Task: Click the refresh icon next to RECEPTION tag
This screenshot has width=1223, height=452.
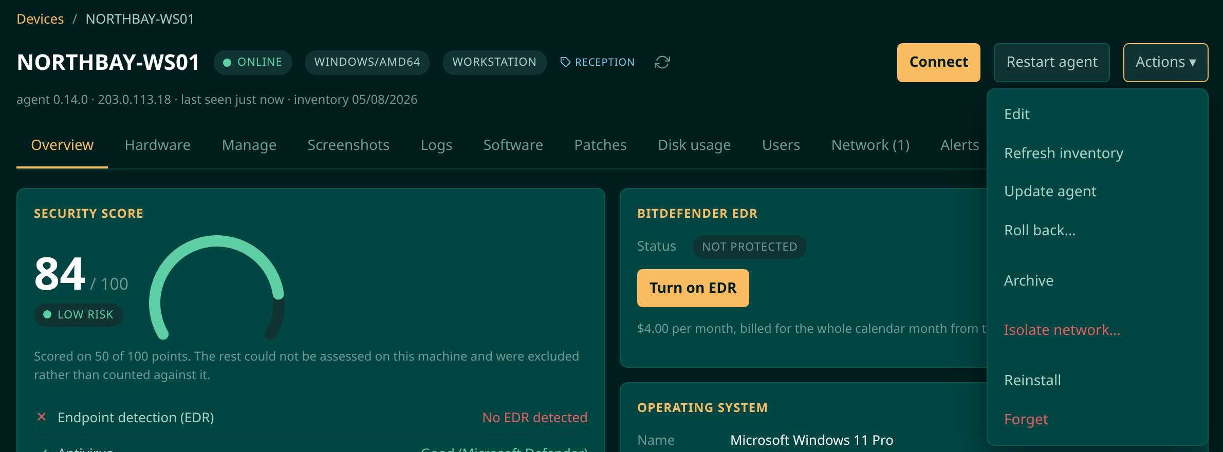Action: [662, 62]
